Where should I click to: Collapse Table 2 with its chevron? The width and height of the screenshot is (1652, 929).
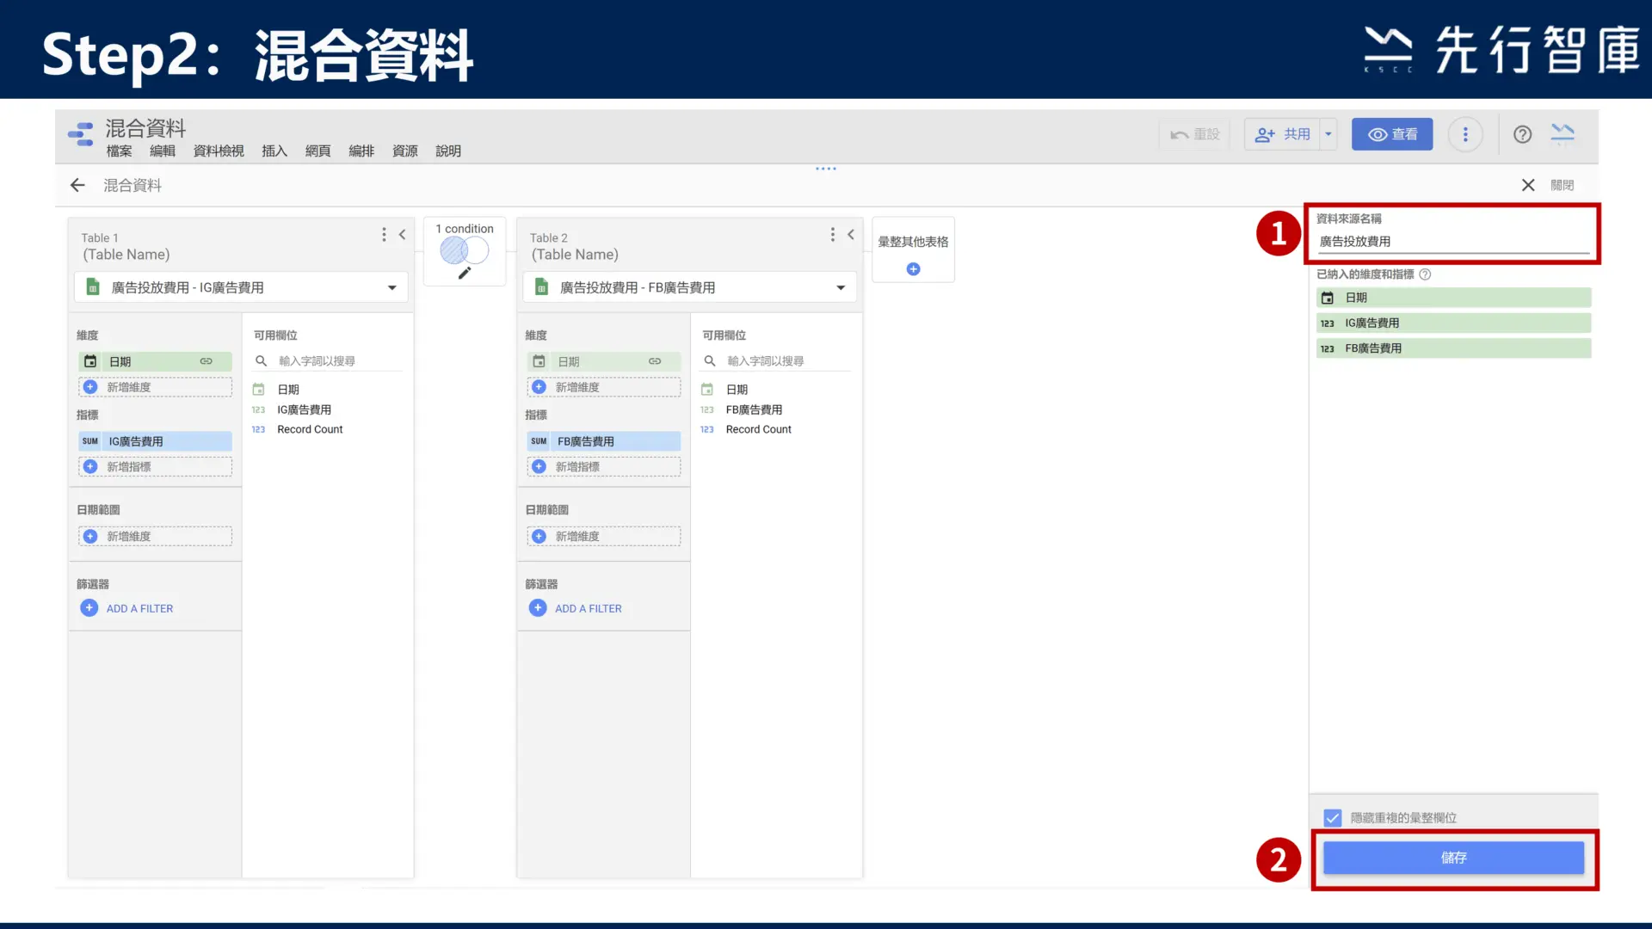[851, 234]
